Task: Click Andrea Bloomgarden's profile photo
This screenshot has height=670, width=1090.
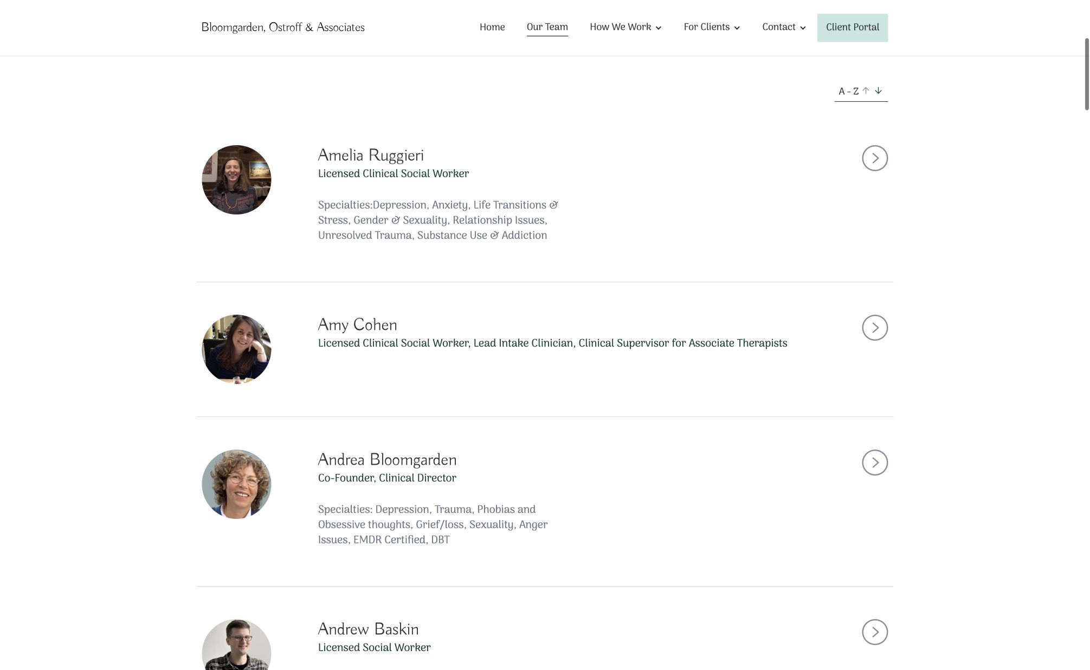Action: 236,484
